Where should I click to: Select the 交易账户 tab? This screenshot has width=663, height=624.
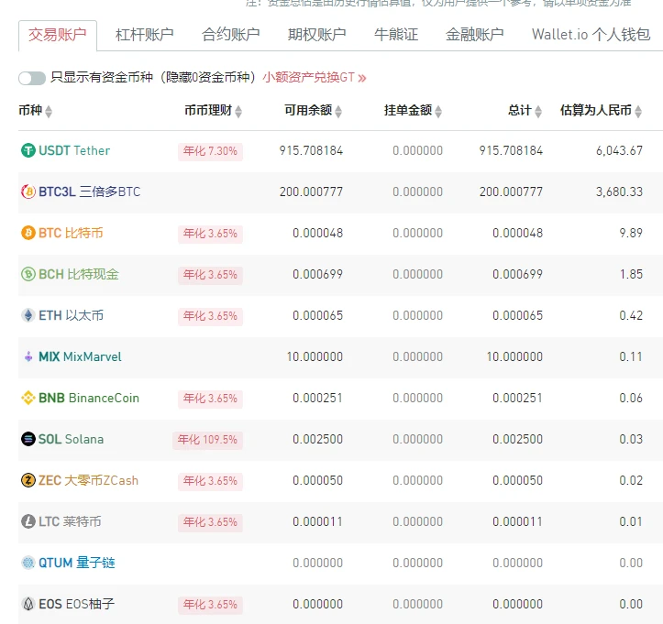58,35
